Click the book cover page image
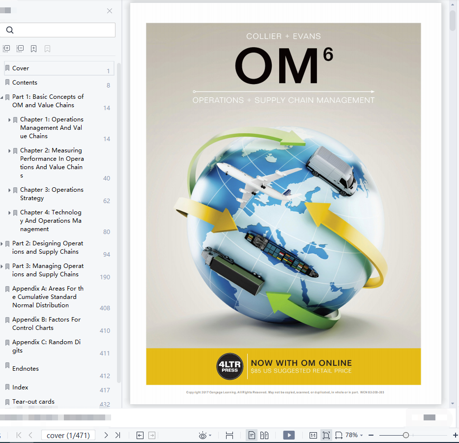The width and height of the screenshot is (459, 443). tap(284, 204)
